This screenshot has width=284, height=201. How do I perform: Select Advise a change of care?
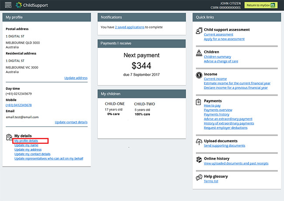coord(221,61)
